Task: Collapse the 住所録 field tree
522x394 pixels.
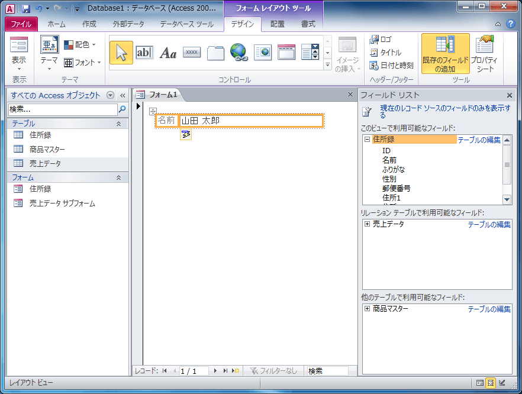Action: point(367,140)
